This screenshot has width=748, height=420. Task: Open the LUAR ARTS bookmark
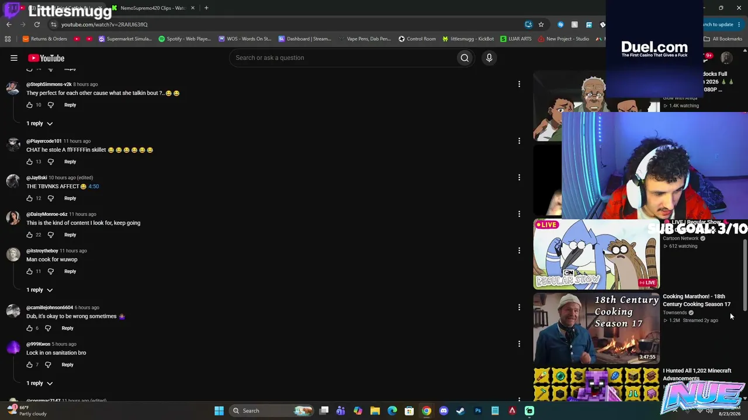tap(516, 39)
